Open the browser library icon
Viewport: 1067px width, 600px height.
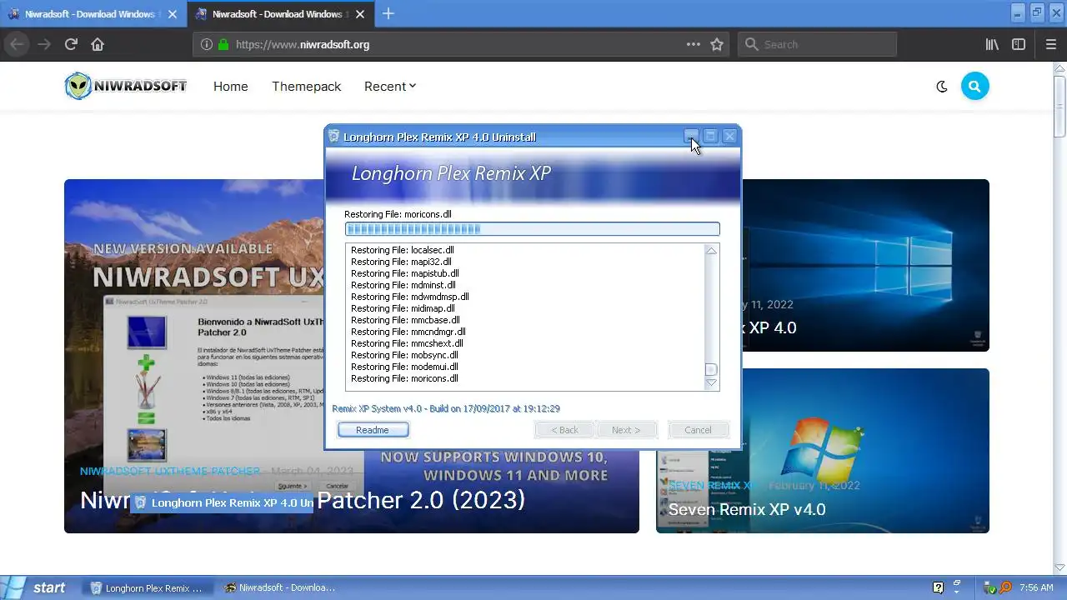[992, 44]
